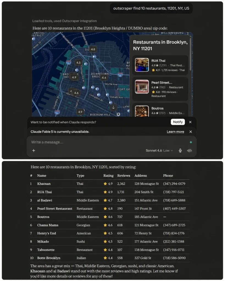Click the star rating in Khaosan row
Image resolution: width=225 pixels, height=281 pixels.
pos(108,184)
